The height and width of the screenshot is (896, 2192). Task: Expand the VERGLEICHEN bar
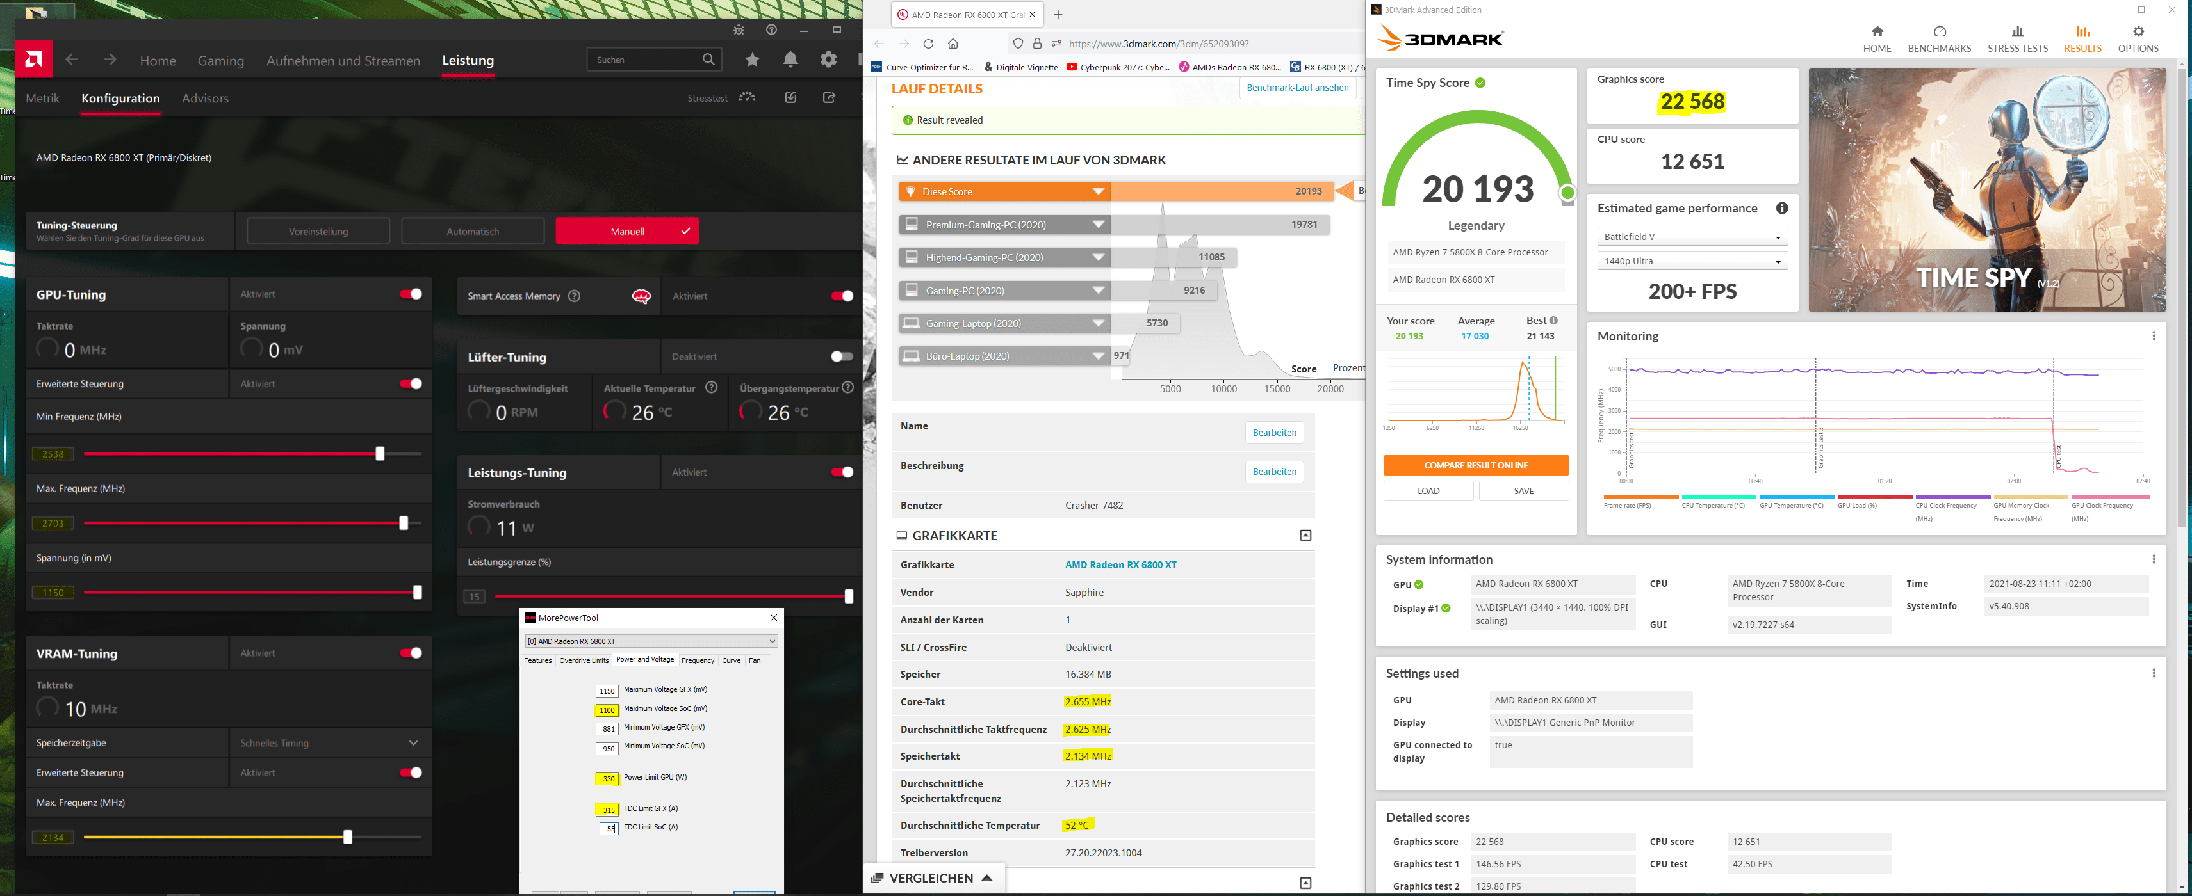tap(933, 878)
